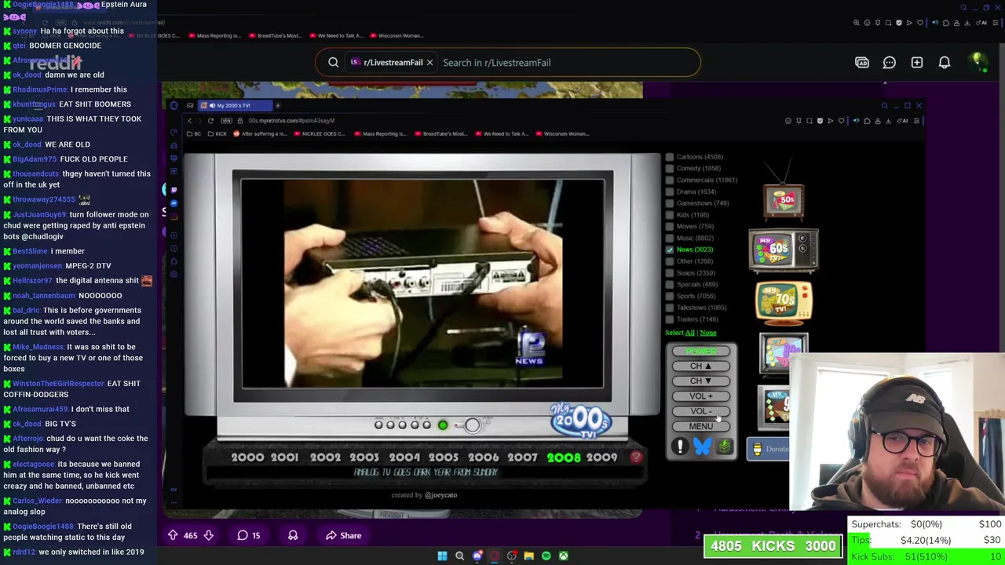Open the Windows Start menu

point(442,556)
